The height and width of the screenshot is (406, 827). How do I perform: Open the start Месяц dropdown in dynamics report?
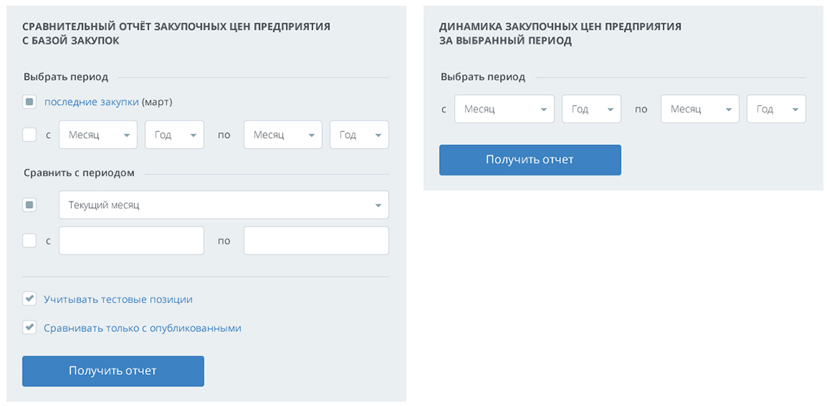point(504,109)
